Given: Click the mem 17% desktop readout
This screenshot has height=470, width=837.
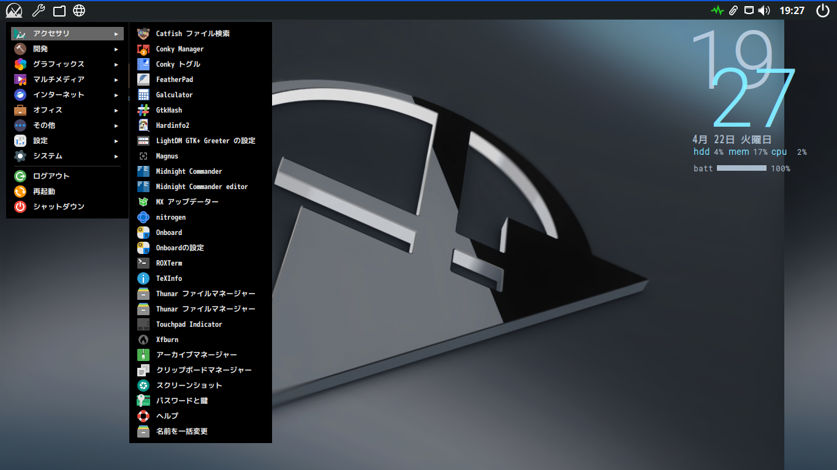Looking at the screenshot, I should 748,152.
